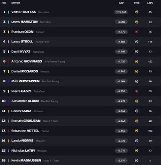This screenshot has width=161, height=165.
Task: Click Vettel's yellow medium tyre icon
Action: tap(137, 131)
